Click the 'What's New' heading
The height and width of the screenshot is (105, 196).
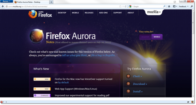[x=41, y=69]
